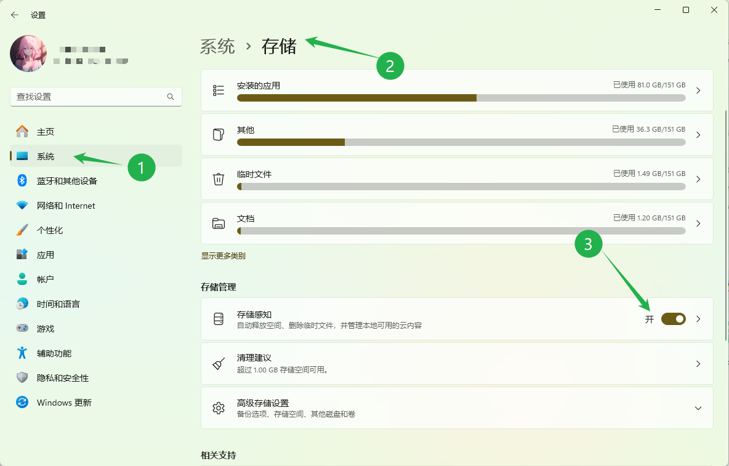Click 系统 in the breadcrumb header
Viewport: 729px width, 466px height.
pos(217,46)
